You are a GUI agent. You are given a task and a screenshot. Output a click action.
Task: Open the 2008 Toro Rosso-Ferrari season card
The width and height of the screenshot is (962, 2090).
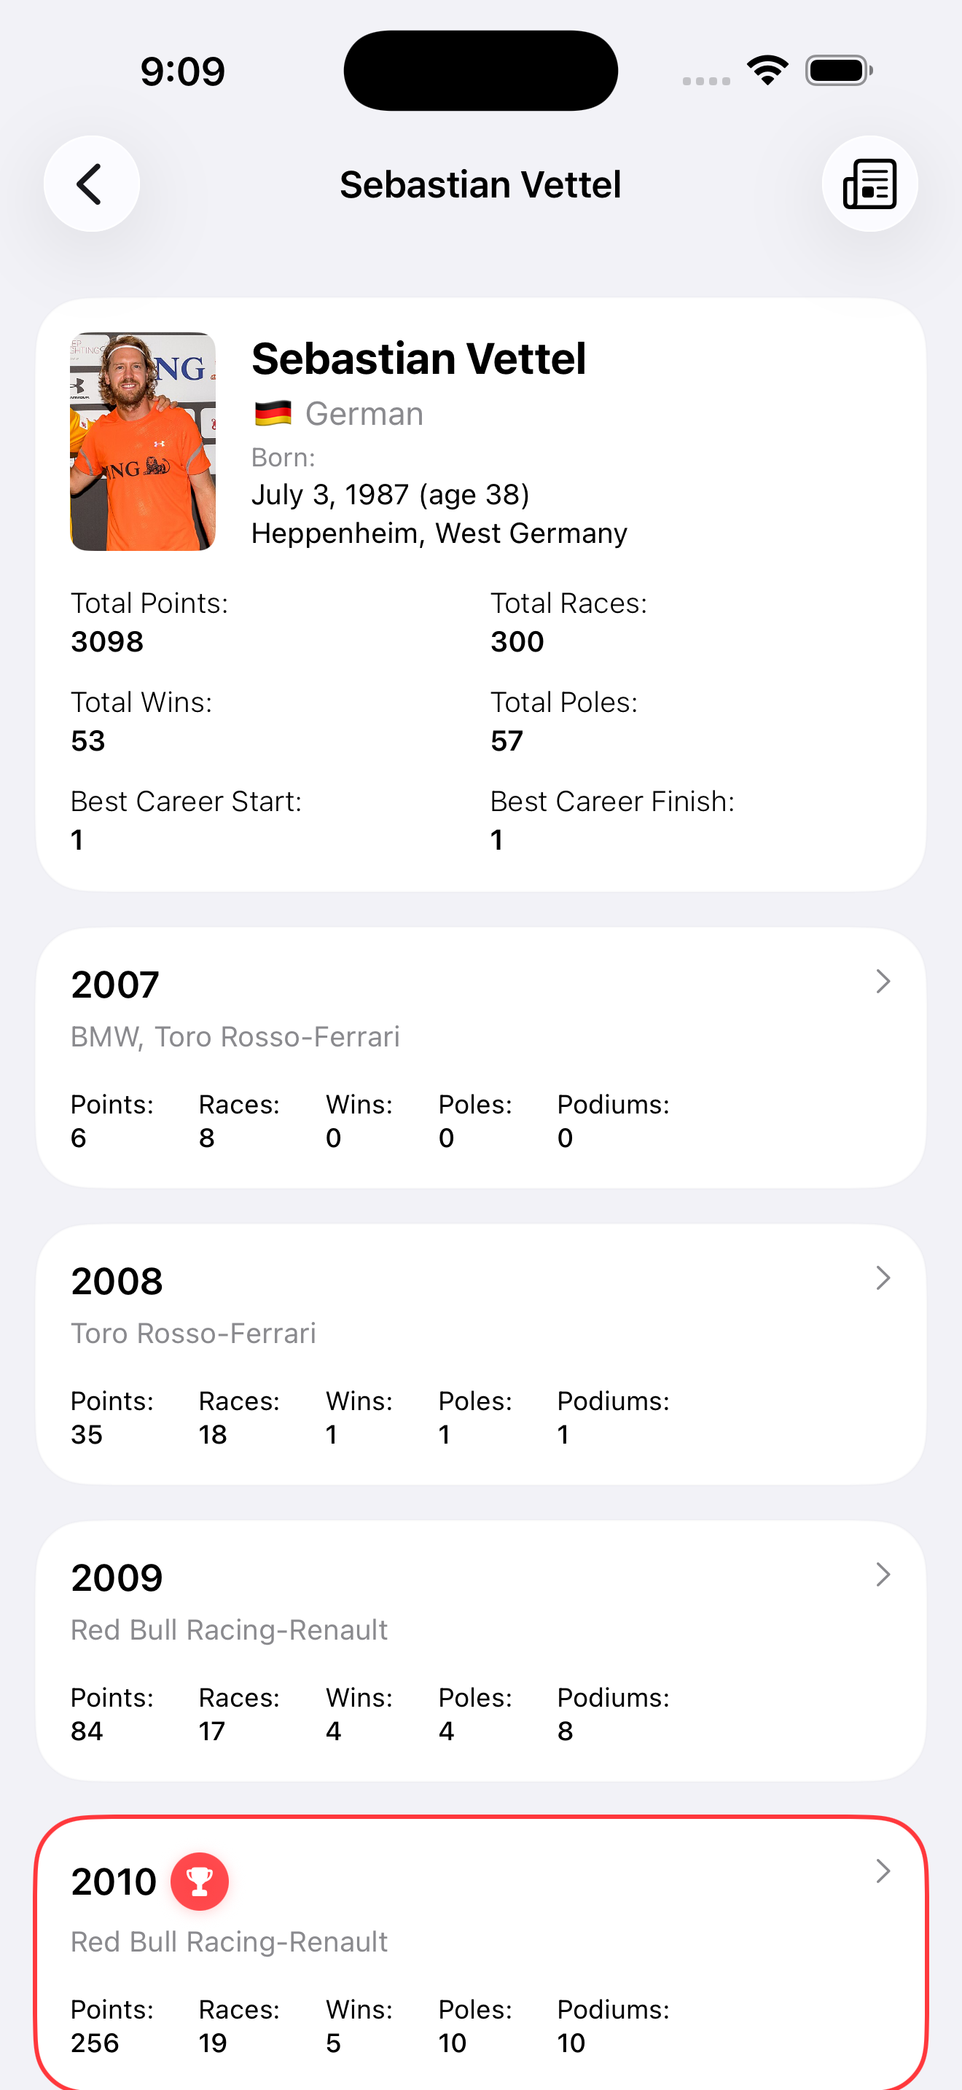481,1354
